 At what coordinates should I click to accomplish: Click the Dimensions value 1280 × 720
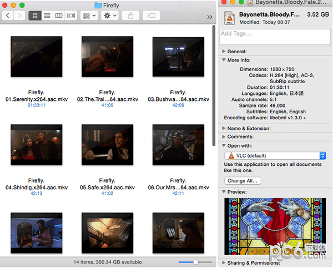pos(282,69)
